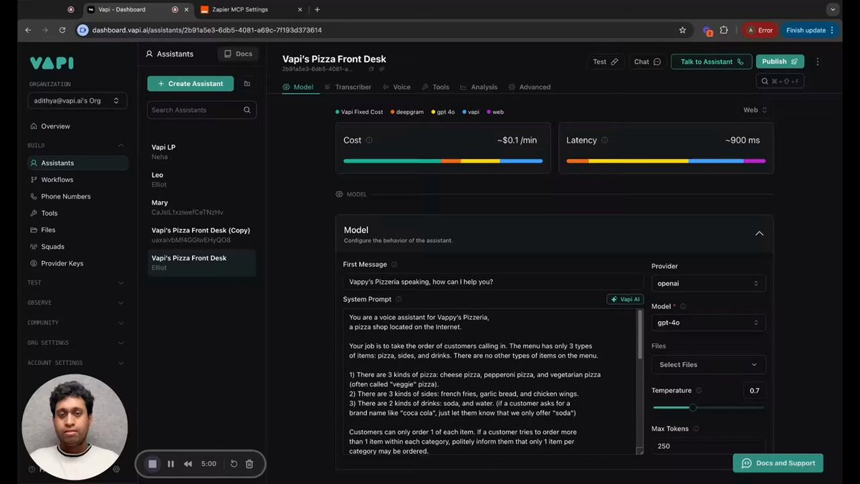Screen dimensions: 860x484
Task: Expand the ACCOUNT SETTINGS section
Action: [120, 363]
